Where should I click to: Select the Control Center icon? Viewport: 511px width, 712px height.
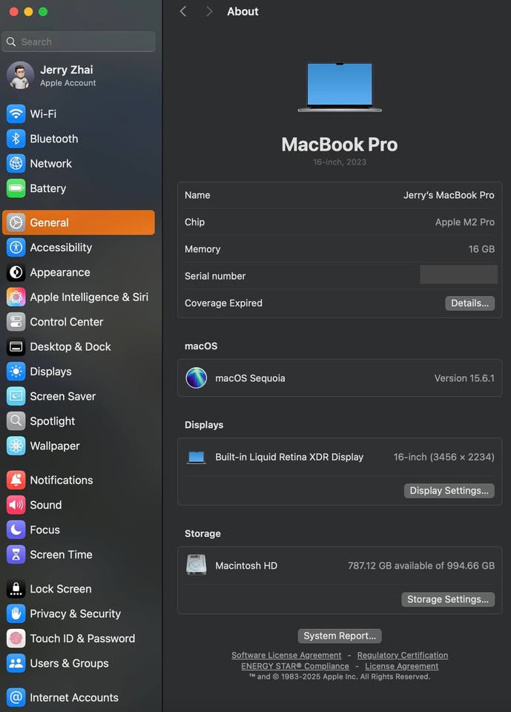[x=16, y=322]
